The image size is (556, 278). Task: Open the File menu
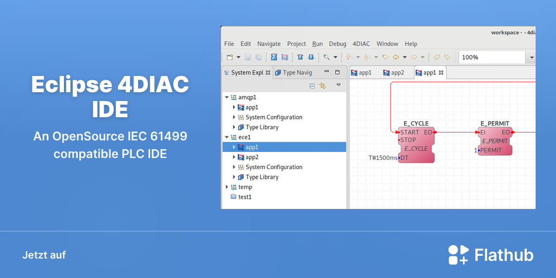(229, 44)
